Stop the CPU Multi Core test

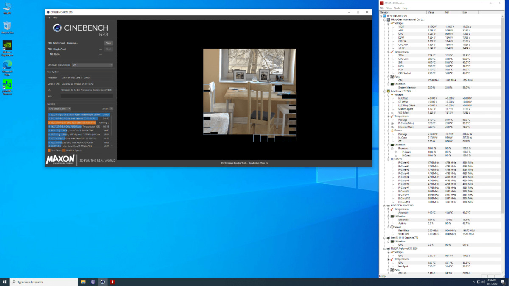pos(109,43)
